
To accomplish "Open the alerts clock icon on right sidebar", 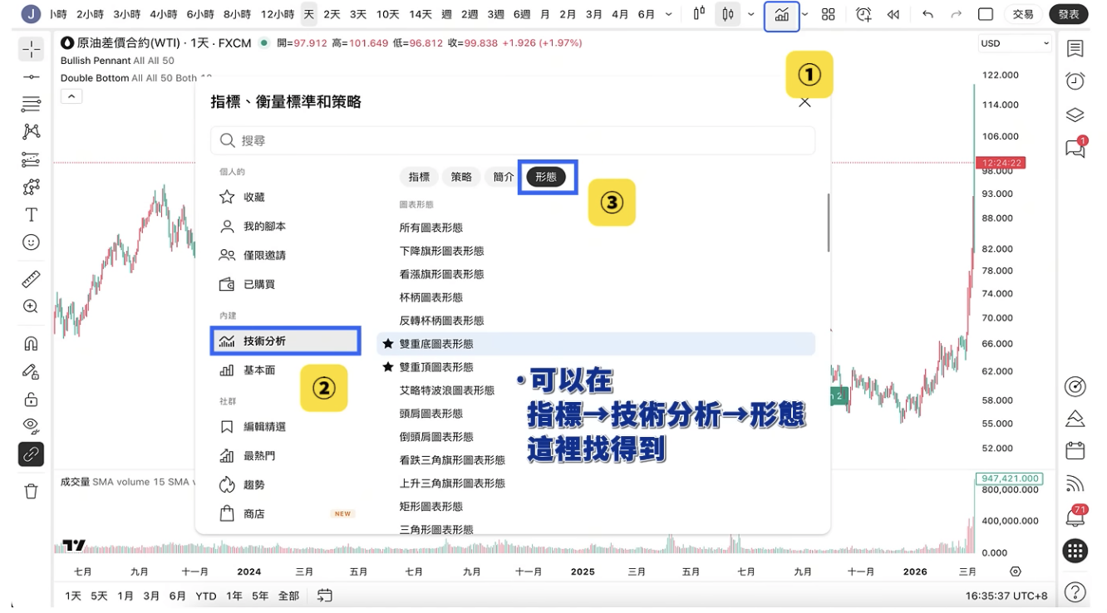I will [x=1075, y=81].
